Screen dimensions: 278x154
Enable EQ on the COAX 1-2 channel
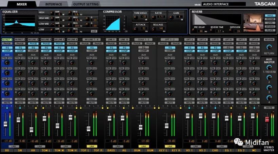click(x=144, y=47)
